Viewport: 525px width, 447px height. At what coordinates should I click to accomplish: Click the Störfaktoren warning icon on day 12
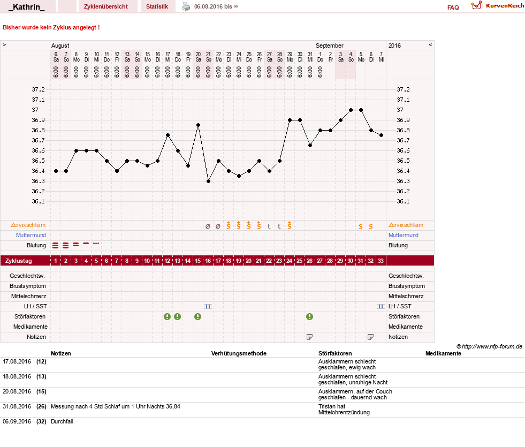[167, 316]
